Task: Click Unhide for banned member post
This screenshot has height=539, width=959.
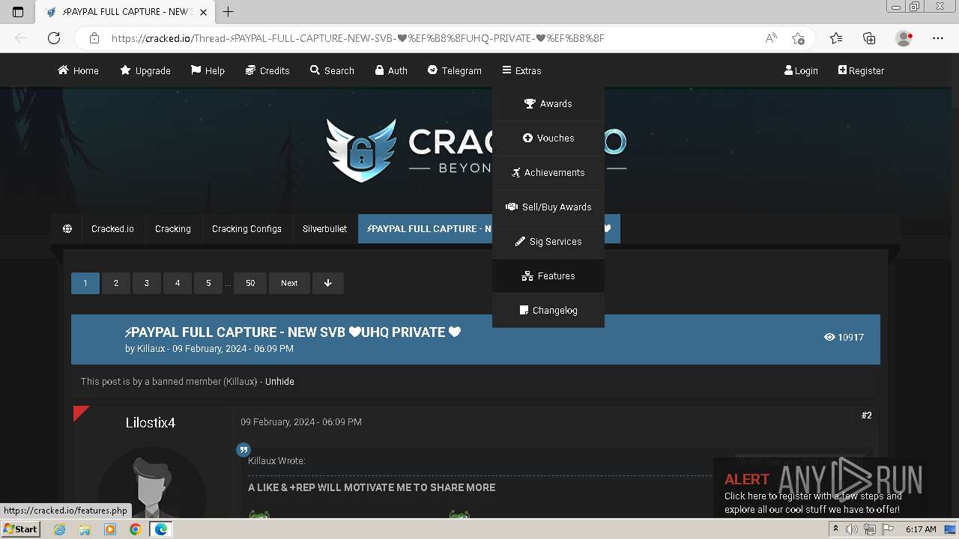Action: point(279,382)
